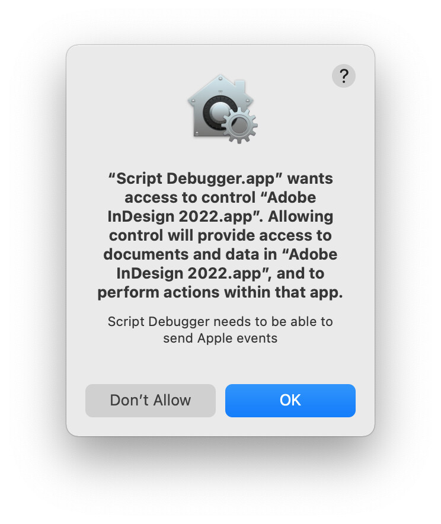The height and width of the screenshot is (524, 441).
Task: Click the "Adobe" word ending the second line
Action: click(x=291, y=197)
